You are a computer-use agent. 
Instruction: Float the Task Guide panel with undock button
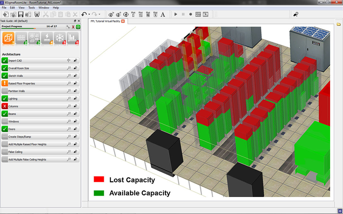click(75, 21)
